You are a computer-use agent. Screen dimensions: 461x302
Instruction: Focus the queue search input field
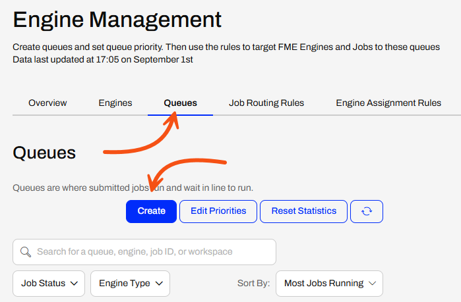point(144,252)
